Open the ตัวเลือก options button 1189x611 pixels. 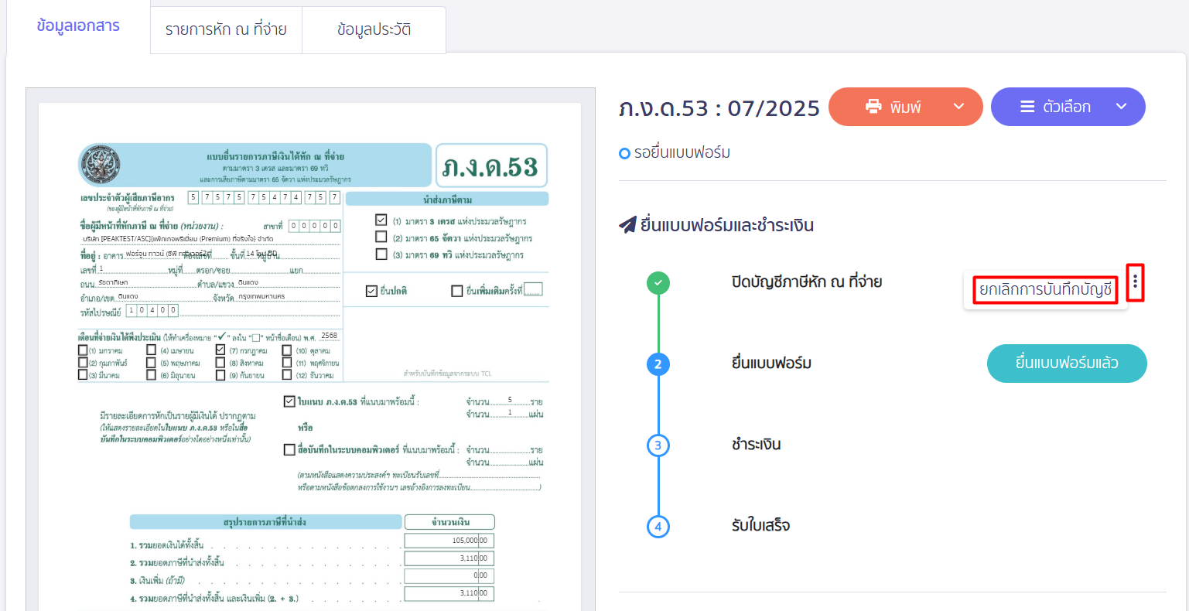coord(1068,107)
